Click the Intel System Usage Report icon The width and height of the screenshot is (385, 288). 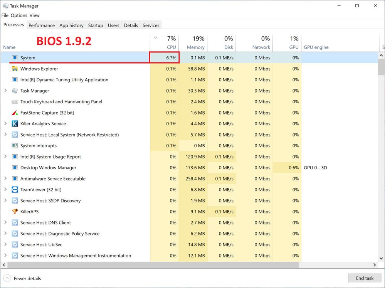(15, 157)
